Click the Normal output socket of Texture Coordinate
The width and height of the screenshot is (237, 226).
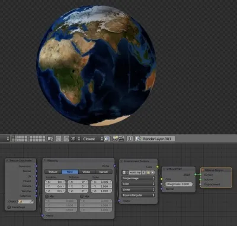(x=36, y=171)
